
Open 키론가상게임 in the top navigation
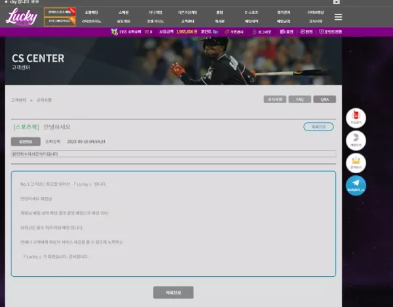(187, 12)
